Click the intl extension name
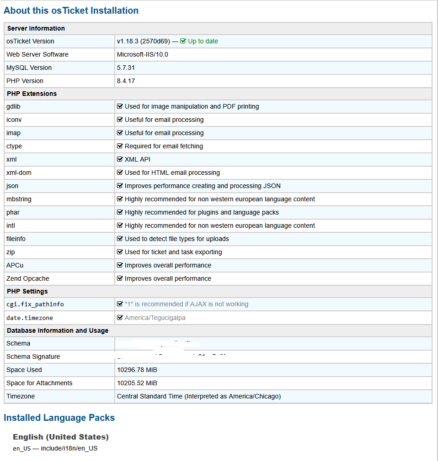Image resolution: width=438 pixels, height=461 pixels. tap(11, 225)
